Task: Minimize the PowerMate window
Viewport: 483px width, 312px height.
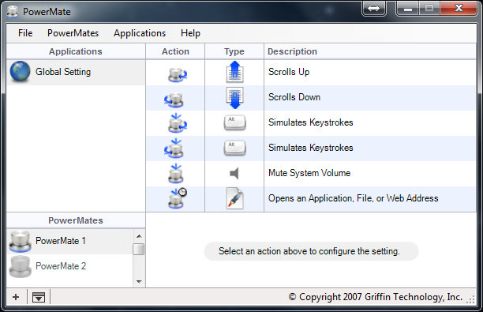Action: pyautogui.click(x=408, y=9)
